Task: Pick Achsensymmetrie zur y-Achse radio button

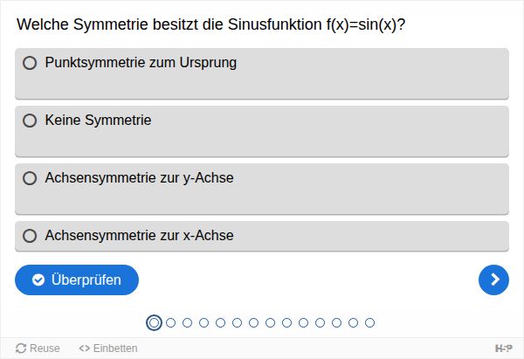Action: point(30,178)
